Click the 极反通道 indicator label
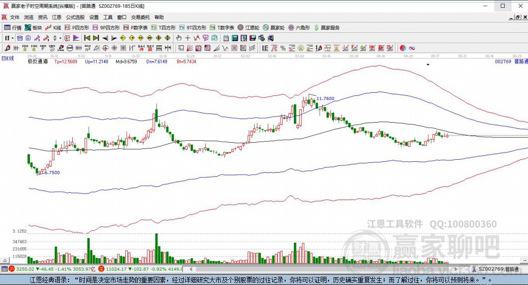The height and width of the screenshot is (285, 528). [38, 61]
